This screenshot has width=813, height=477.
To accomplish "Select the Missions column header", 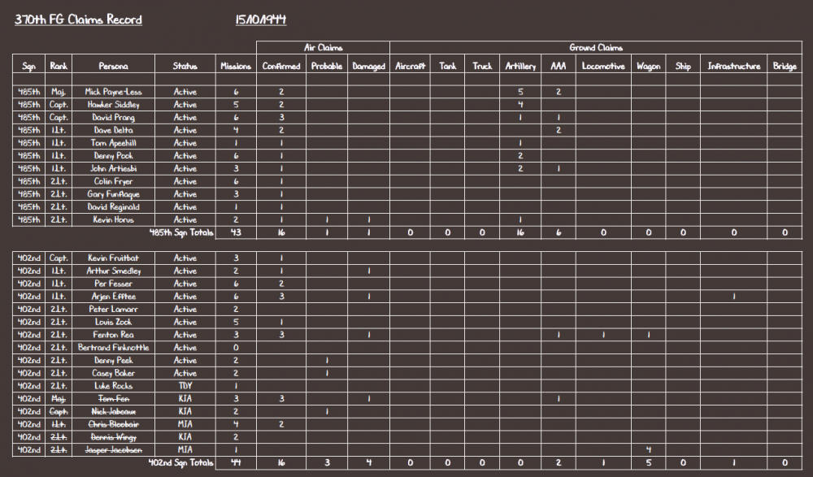I will pos(236,67).
